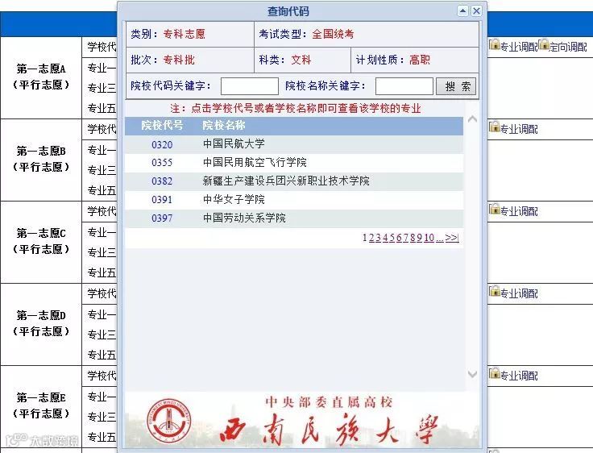
Task: Click the scroll-up arrow of the school list
Action: [472, 119]
